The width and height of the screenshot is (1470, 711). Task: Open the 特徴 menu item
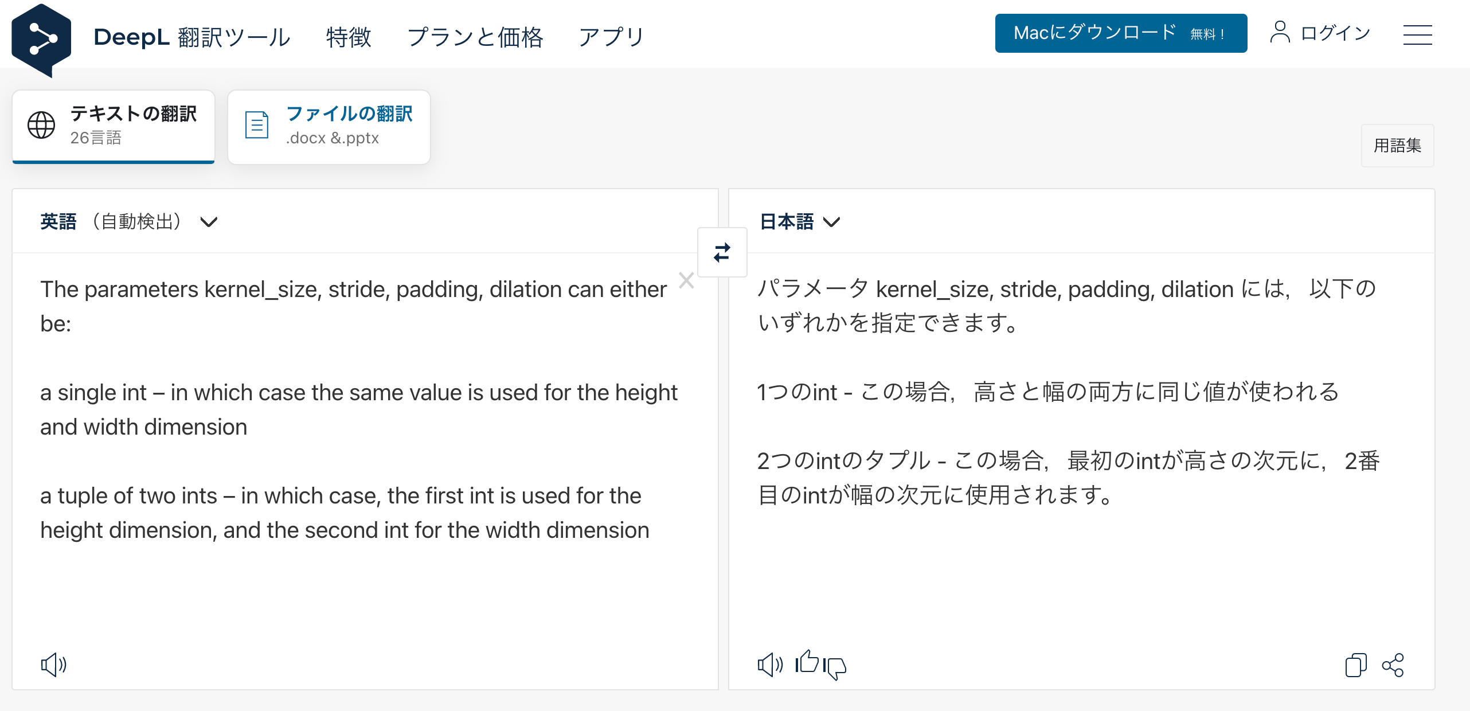[x=349, y=37]
